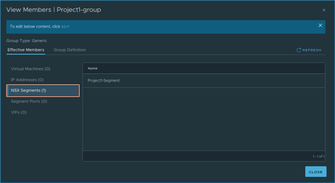Select the Project1-Segment row

pyautogui.click(x=104, y=81)
